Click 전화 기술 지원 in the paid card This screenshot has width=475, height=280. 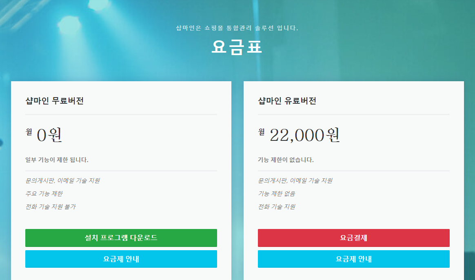pyautogui.click(x=276, y=207)
